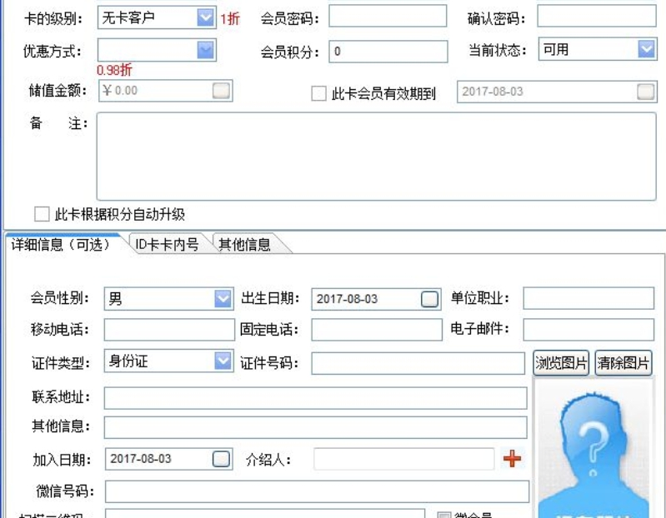The height and width of the screenshot is (518, 666).
Task: Enable 此卡会员有效期到 checkbox
Action: 318,93
